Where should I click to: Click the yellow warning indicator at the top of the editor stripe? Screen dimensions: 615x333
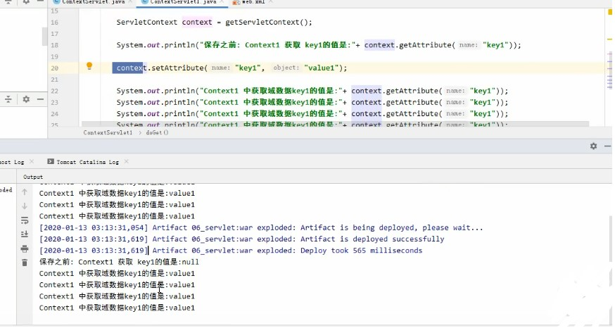(610, 12)
